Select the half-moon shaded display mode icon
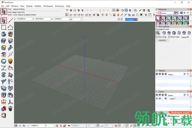 click(130, 11)
